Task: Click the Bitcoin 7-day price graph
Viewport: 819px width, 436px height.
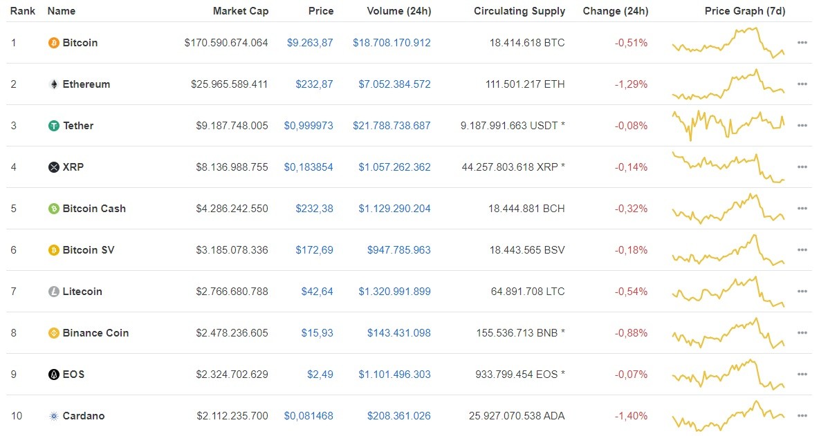Action: [728, 42]
